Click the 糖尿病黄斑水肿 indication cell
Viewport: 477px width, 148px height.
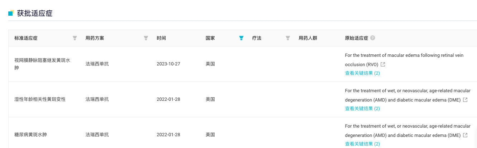click(x=30, y=135)
